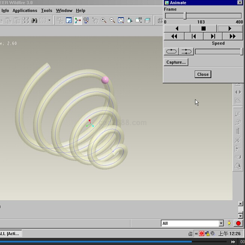Image resolution: width=245 pixels, height=245 pixels.
Task: Stop the animation playback
Action: (203, 28)
